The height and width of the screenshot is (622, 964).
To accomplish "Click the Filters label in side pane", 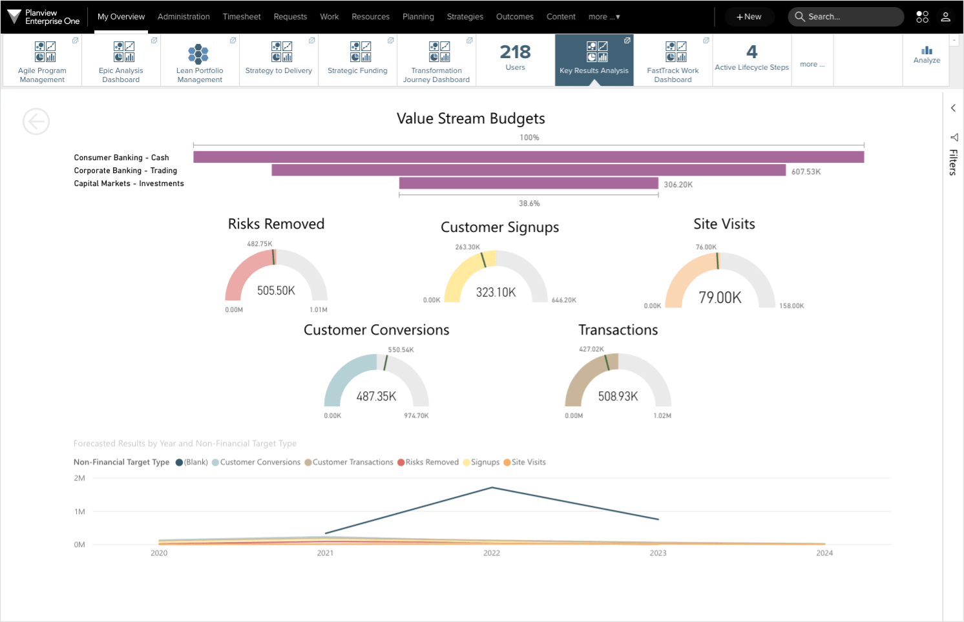I will 953,162.
